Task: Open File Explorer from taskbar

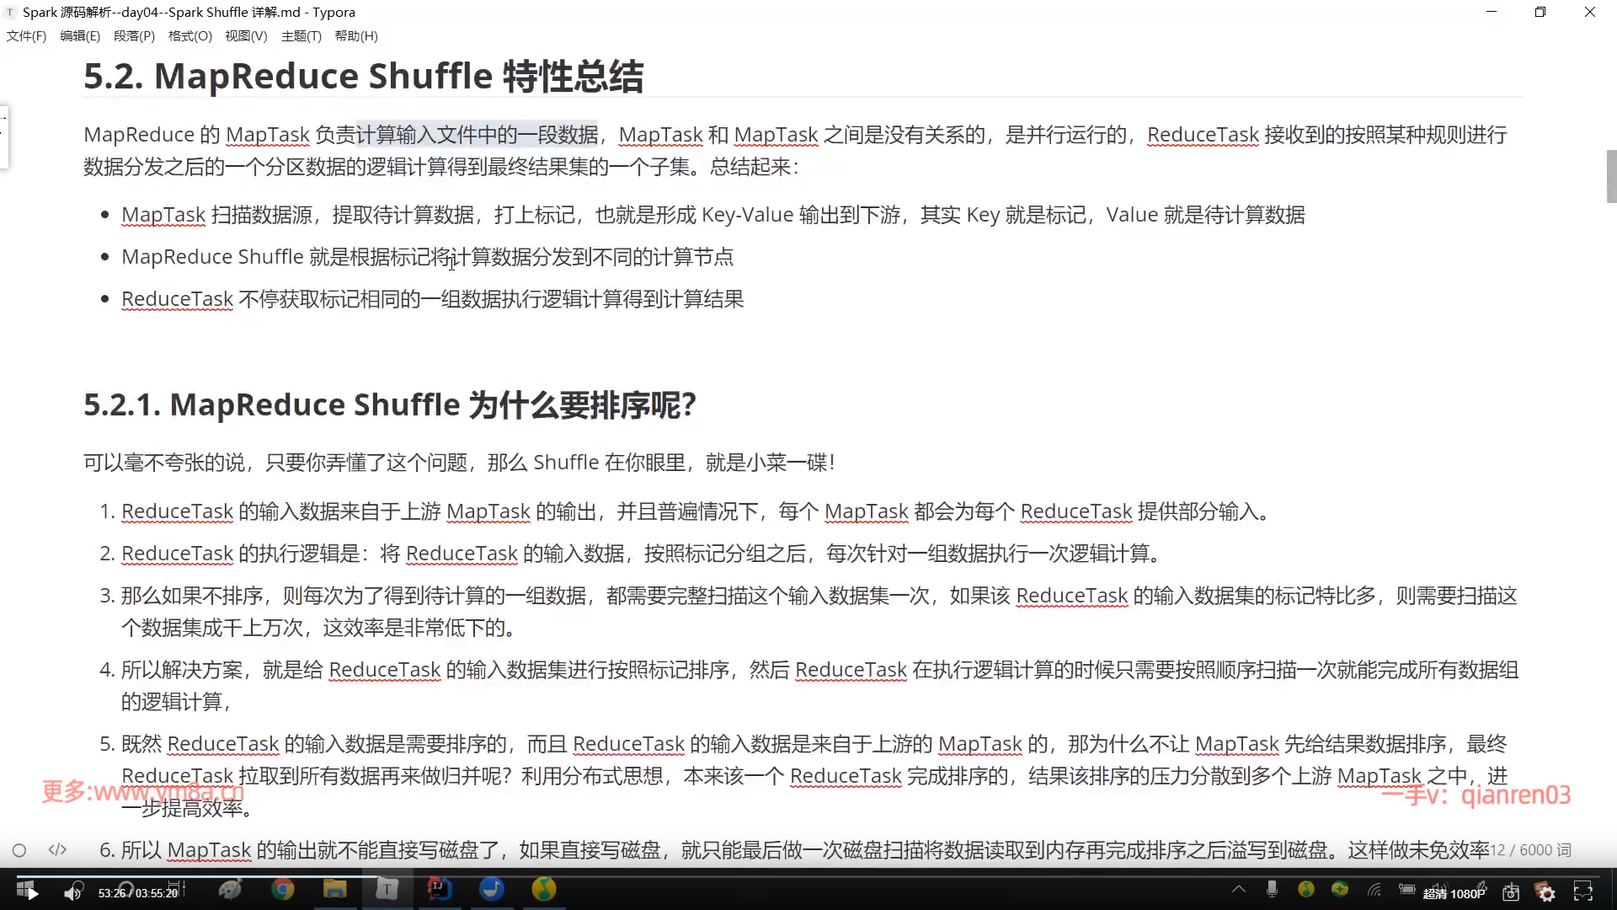Action: click(335, 889)
